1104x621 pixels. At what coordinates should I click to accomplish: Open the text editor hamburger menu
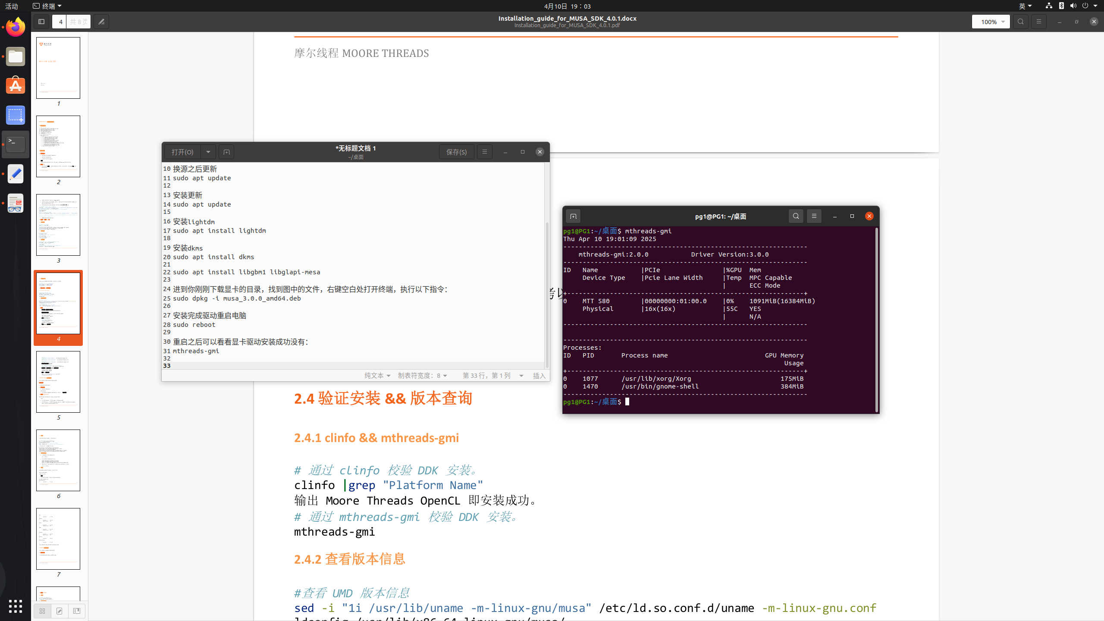click(485, 152)
